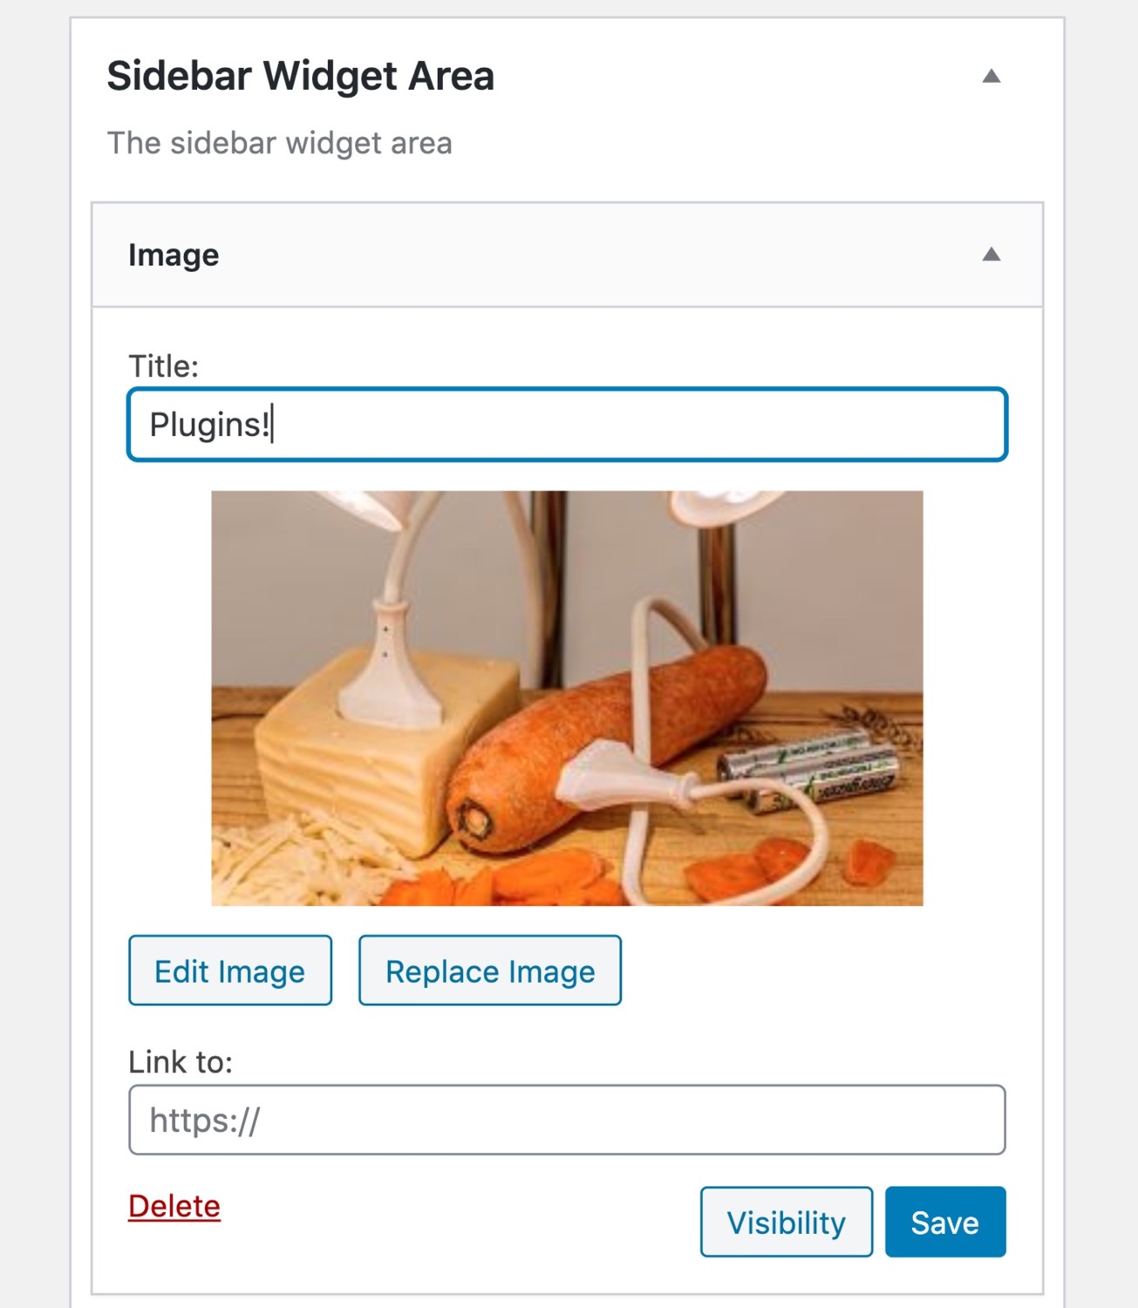
Task: Save the Image widget changes
Action: pyautogui.click(x=944, y=1222)
